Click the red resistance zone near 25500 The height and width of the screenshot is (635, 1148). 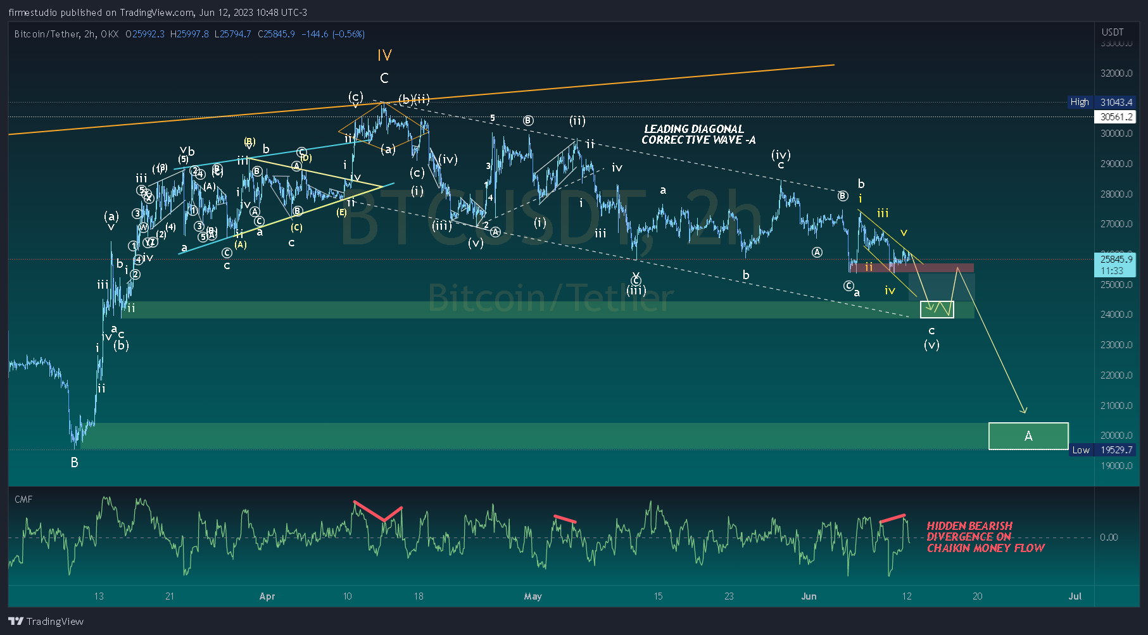912,268
